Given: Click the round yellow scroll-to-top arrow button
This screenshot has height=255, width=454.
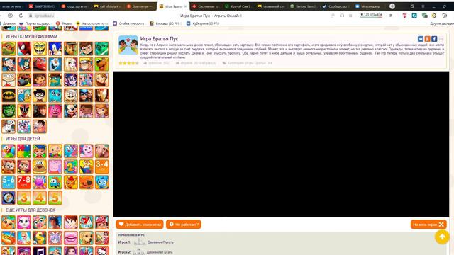Looking at the screenshot, I should 442,237.
